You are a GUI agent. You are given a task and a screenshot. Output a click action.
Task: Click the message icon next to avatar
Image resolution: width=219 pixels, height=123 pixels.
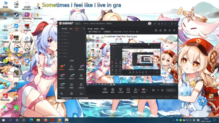(155, 24)
